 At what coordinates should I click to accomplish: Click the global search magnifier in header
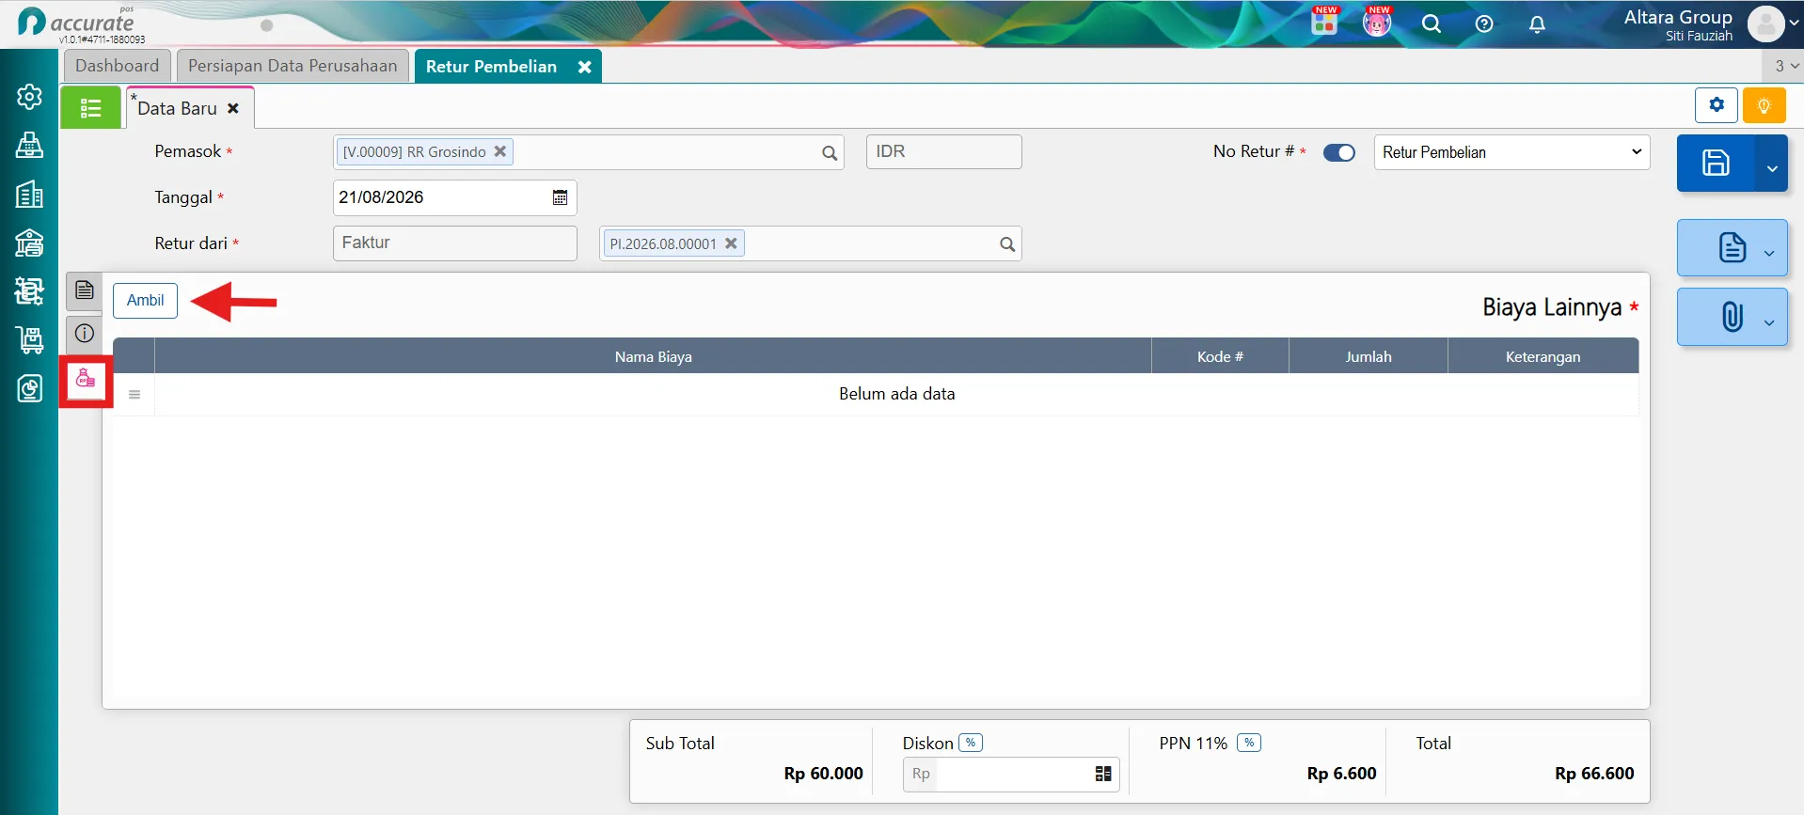pos(1432,24)
